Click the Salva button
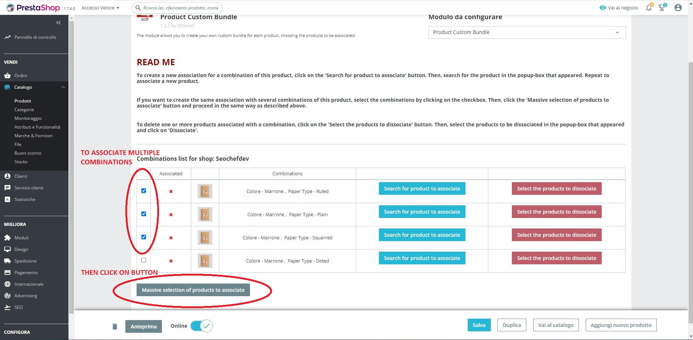Viewport: 693px width, 340px height. click(479, 325)
